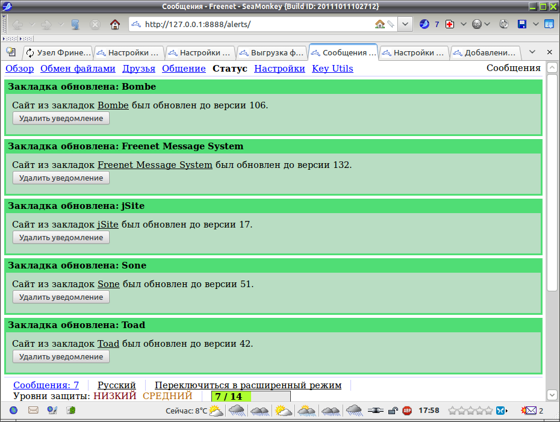Go forward with the Forward arrow button
This screenshot has height=422, width=560.
[x=46, y=24]
